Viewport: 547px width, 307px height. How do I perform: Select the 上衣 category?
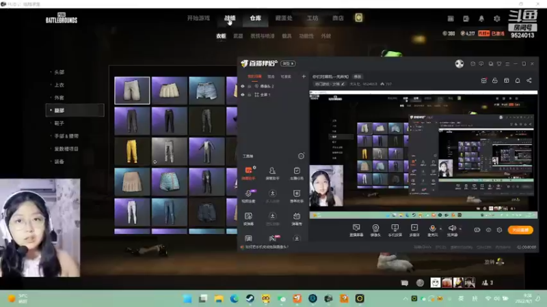[59, 85]
